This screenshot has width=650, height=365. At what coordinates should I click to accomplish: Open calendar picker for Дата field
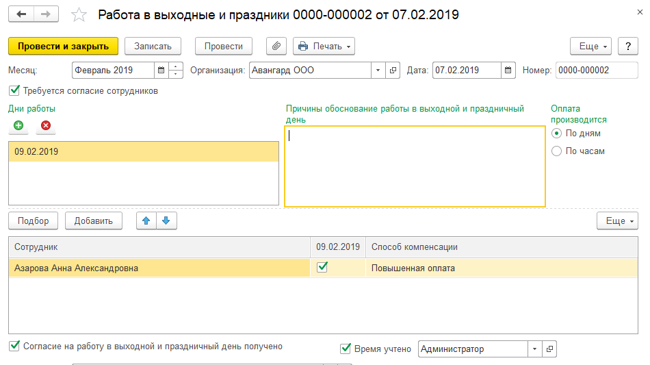click(x=508, y=70)
